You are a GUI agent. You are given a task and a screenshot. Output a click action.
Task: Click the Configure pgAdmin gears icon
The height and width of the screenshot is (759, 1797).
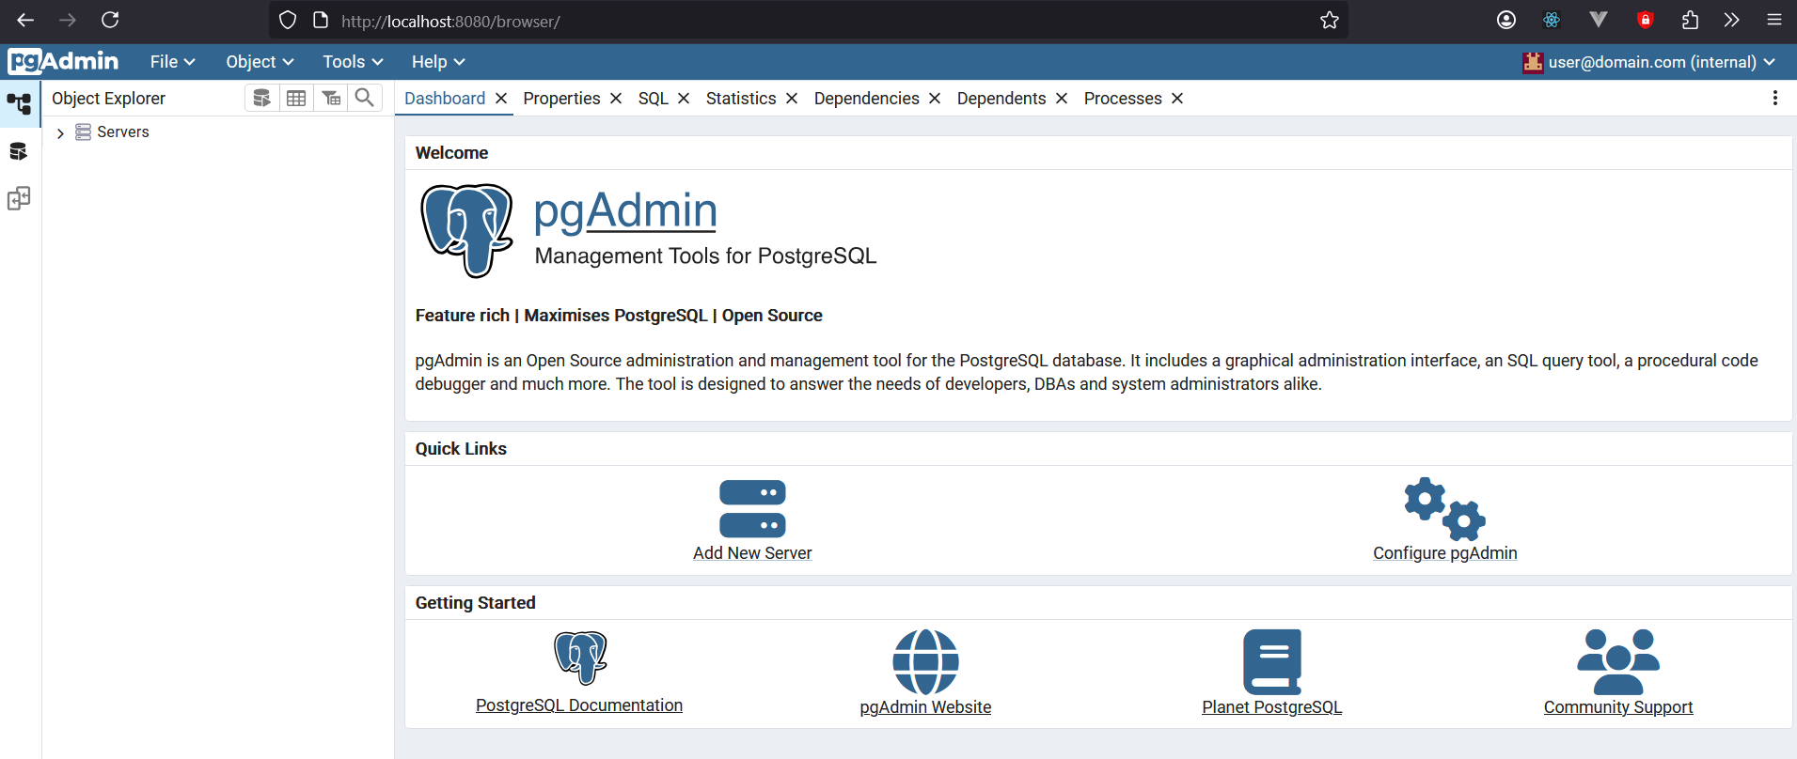(1445, 508)
